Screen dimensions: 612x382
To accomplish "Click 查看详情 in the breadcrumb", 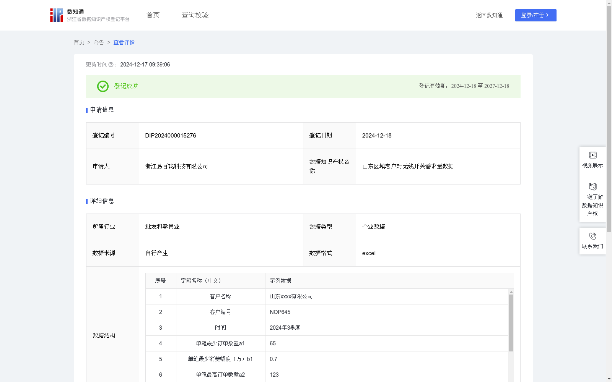I will point(124,42).
